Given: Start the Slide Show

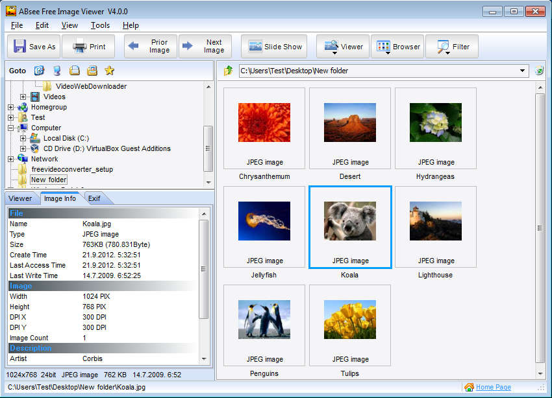Looking at the screenshot, I should pos(275,47).
